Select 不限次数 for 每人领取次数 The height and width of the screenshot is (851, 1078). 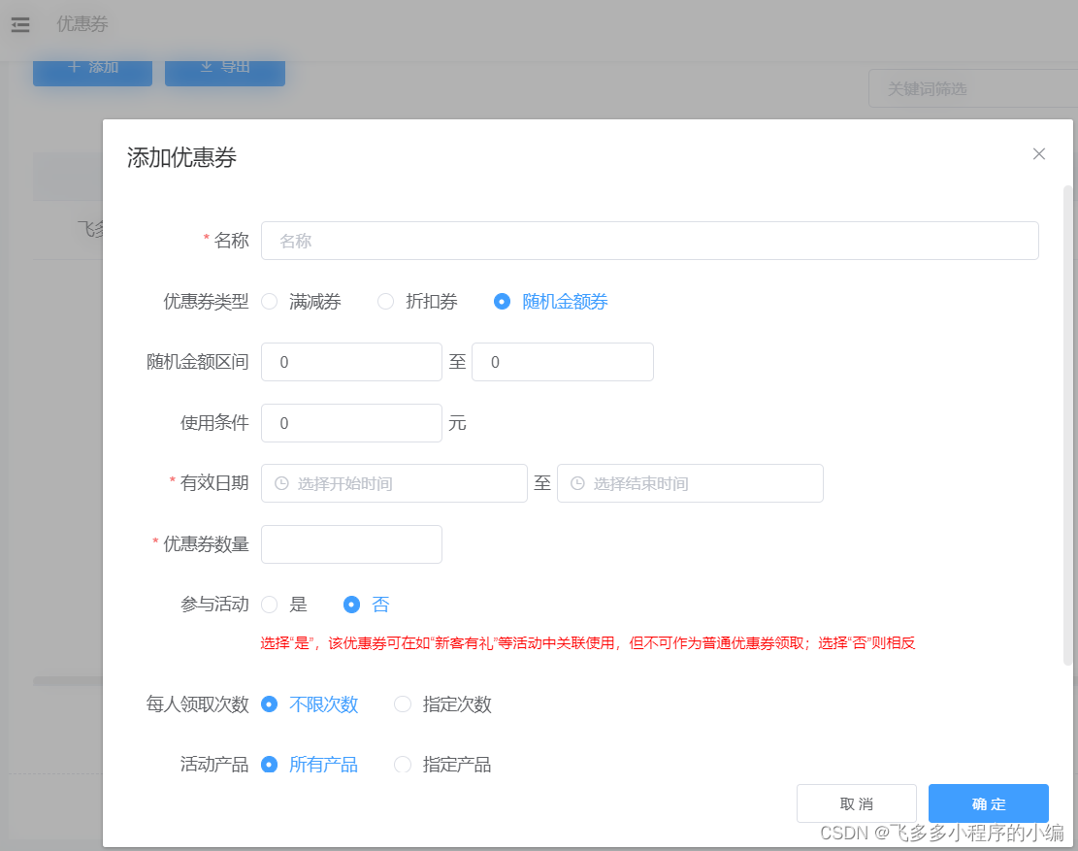click(270, 704)
